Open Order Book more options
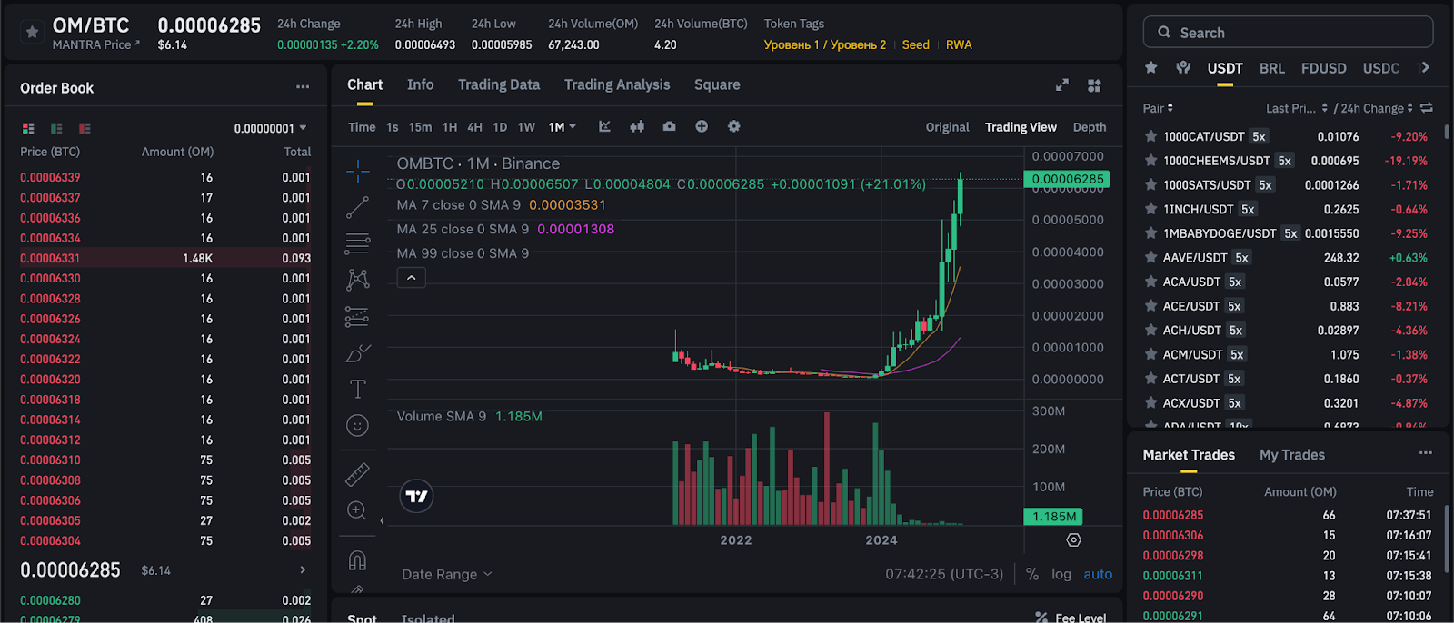 tap(303, 87)
